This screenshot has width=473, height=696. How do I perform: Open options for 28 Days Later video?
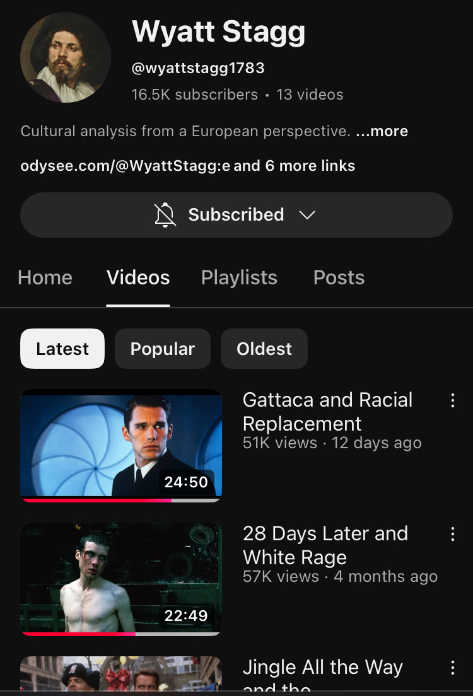453,534
